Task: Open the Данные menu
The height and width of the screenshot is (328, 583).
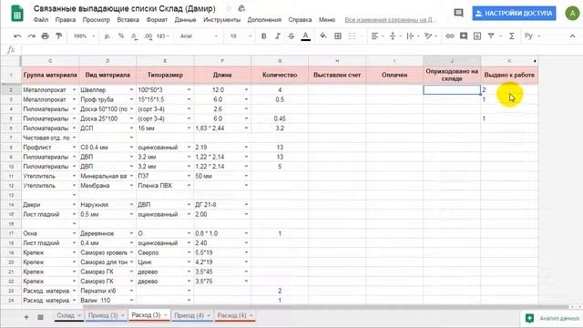Action: [185, 20]
